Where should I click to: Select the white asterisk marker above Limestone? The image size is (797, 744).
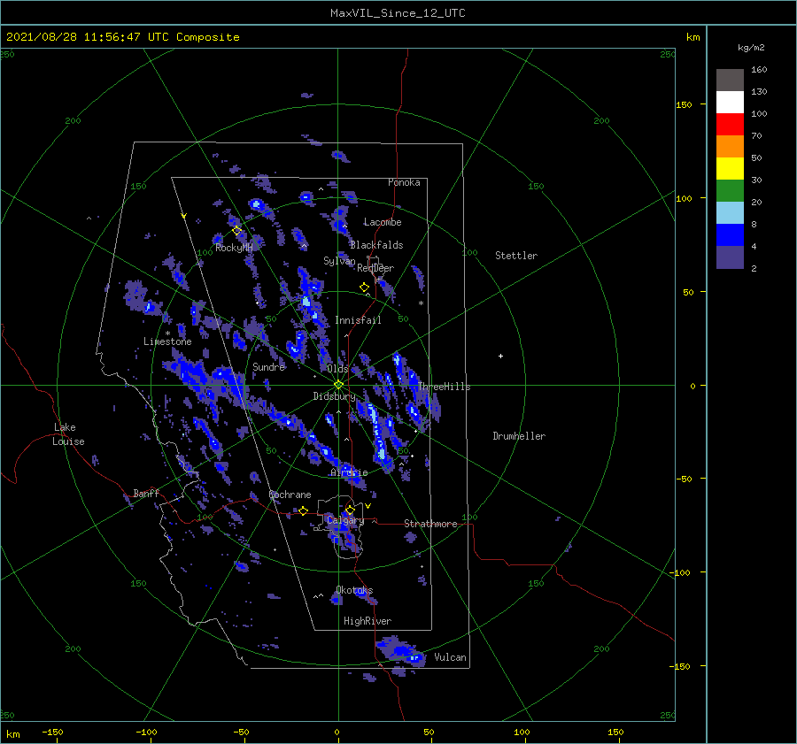coord(167,334)
